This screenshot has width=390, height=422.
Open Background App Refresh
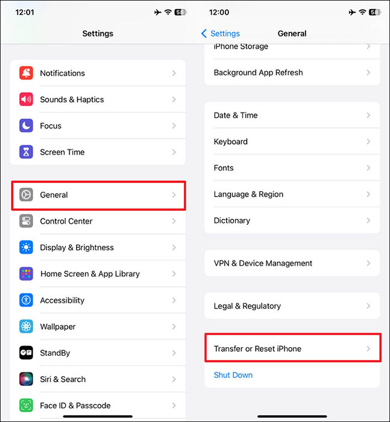point(292,72)
